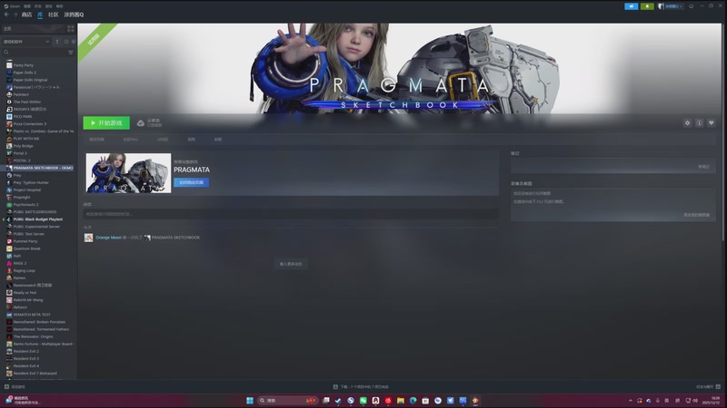Open the green notifications bell button
727x408 pixels.
[647, 6]
